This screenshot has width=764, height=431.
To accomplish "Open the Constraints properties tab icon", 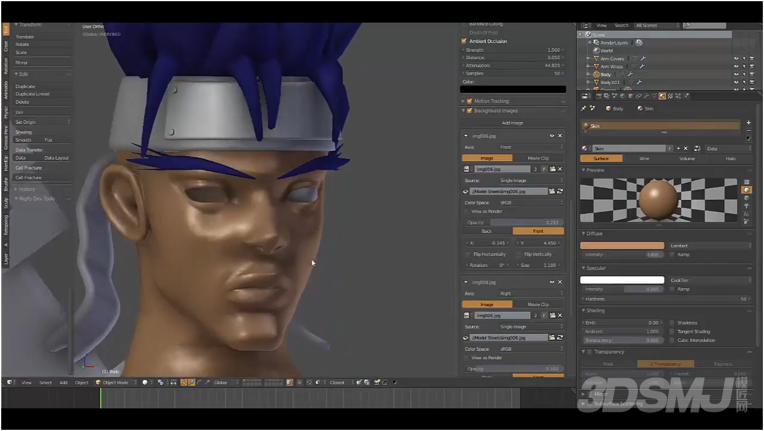I will point(638,96).
